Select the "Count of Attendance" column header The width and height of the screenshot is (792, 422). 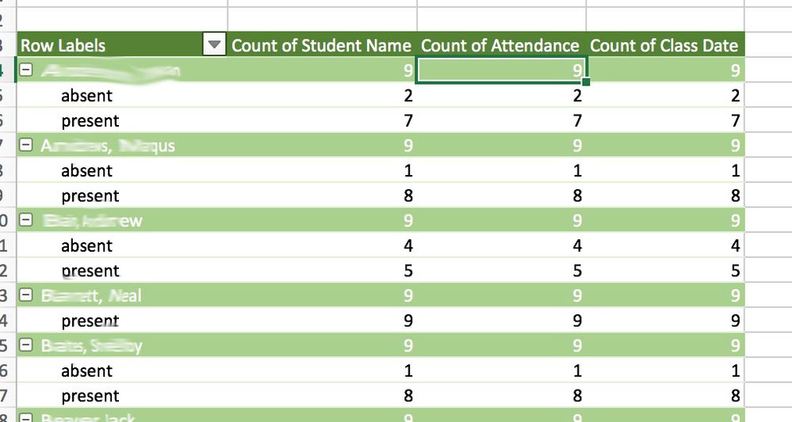[500, 46]
